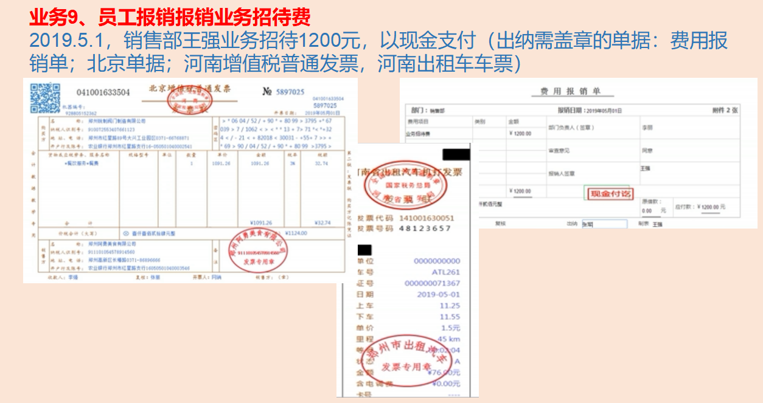Select the 北京增值税普通发票 invoice image
This screenshot has width=763, height=403.
click(x=190, y=181)
